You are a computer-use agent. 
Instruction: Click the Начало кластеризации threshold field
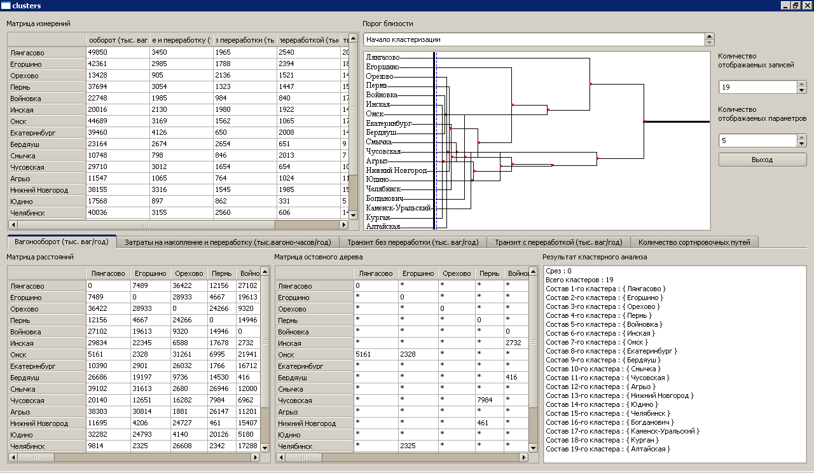(534, 39)
